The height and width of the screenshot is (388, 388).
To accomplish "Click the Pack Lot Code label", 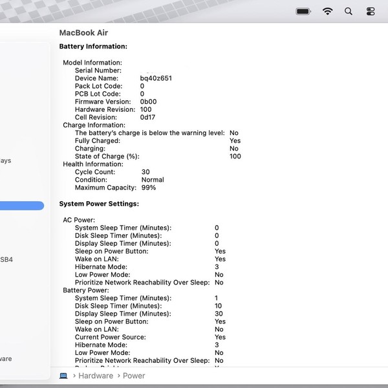I will pos(99,86).
